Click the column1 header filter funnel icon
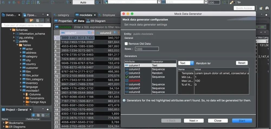Image resolution: width=271 pixels, height=129 pixels. coord(89,33)
